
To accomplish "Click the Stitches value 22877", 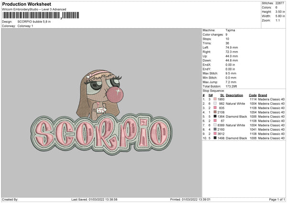I will [280, 3].
